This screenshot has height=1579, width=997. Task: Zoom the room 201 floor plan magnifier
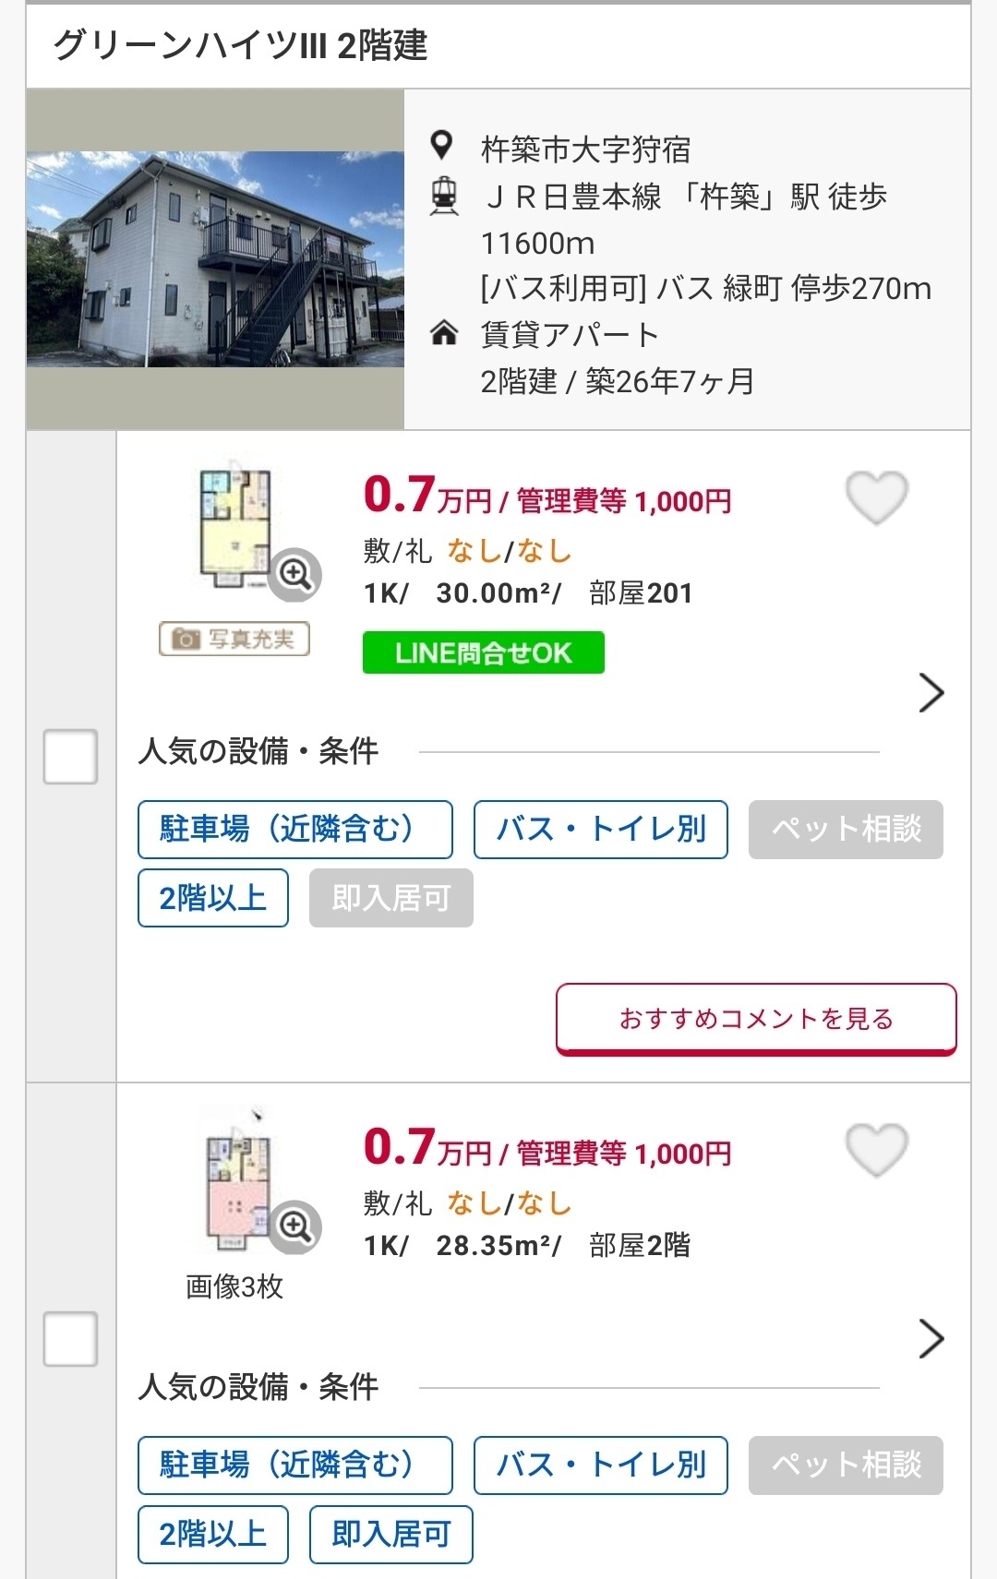coord(295,574)
